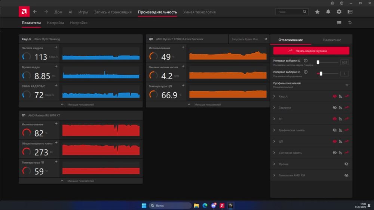
Task: Click plus on ГП Использование
Action: tap(56, 123)
